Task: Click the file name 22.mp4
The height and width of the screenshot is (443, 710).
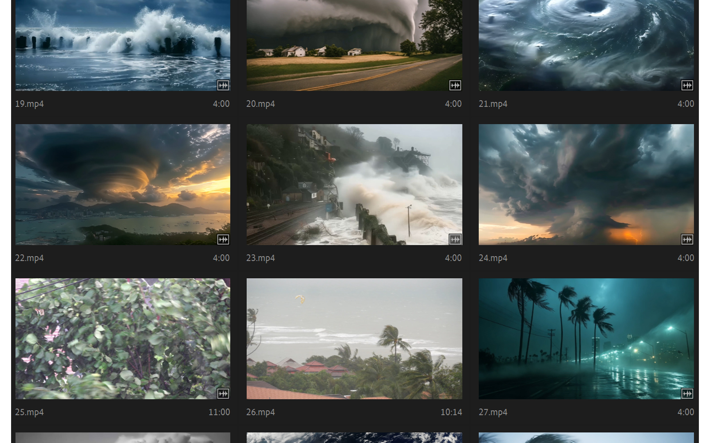Action: 29,258
